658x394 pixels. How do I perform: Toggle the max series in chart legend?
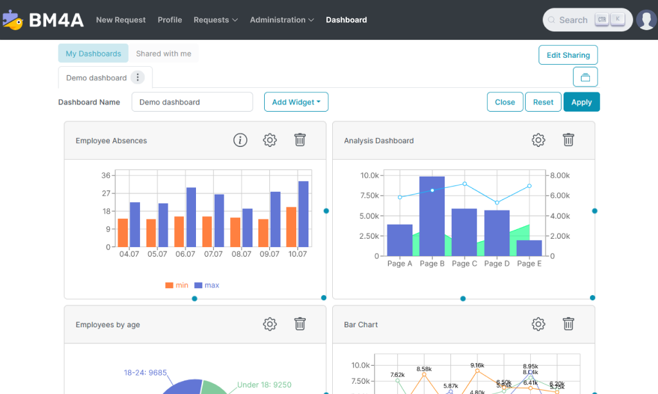207,285
